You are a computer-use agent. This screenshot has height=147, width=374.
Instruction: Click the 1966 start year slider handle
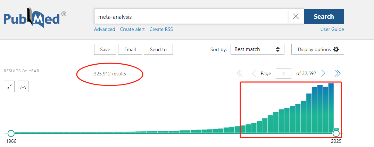point(11,133)
